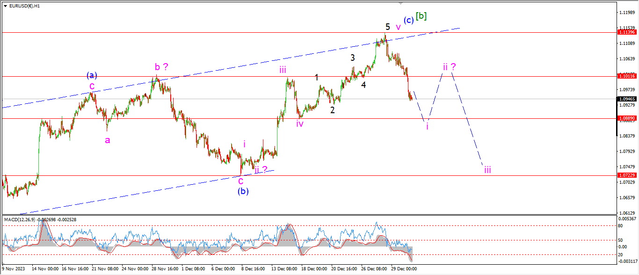Click the 1.09465 current price tag
639x275 pixels.
[626, 99]
